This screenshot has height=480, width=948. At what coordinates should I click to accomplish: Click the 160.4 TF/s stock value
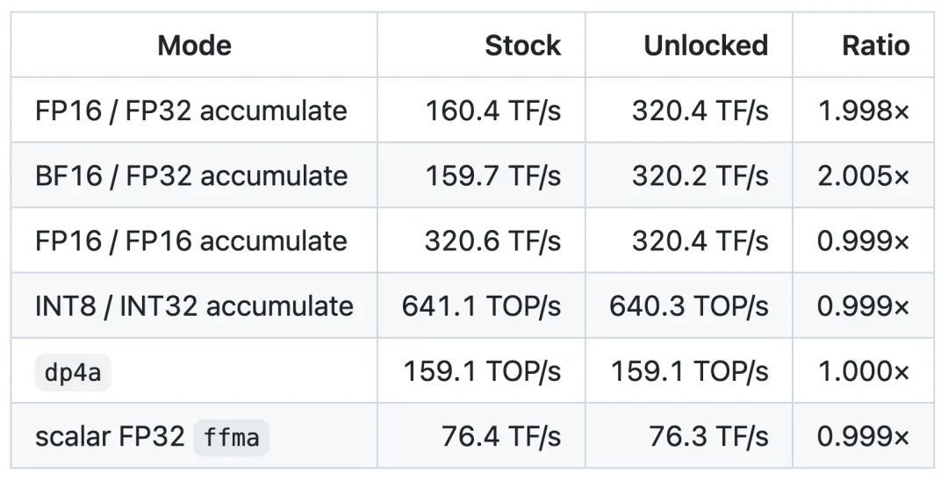493,111
